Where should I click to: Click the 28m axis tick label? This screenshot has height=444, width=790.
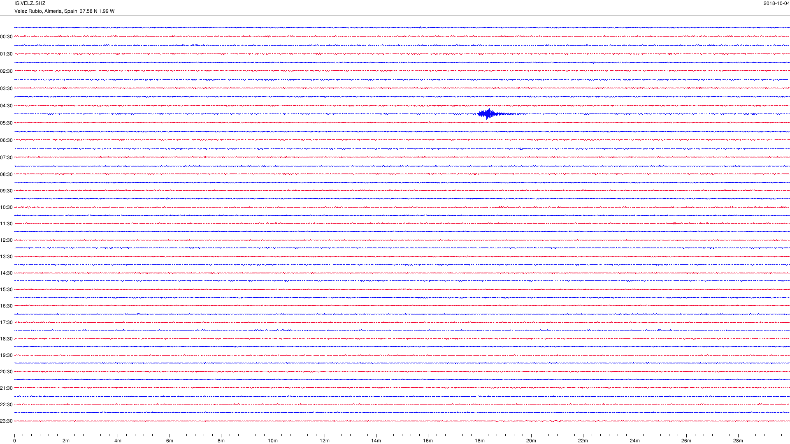[x=738, y=441]
